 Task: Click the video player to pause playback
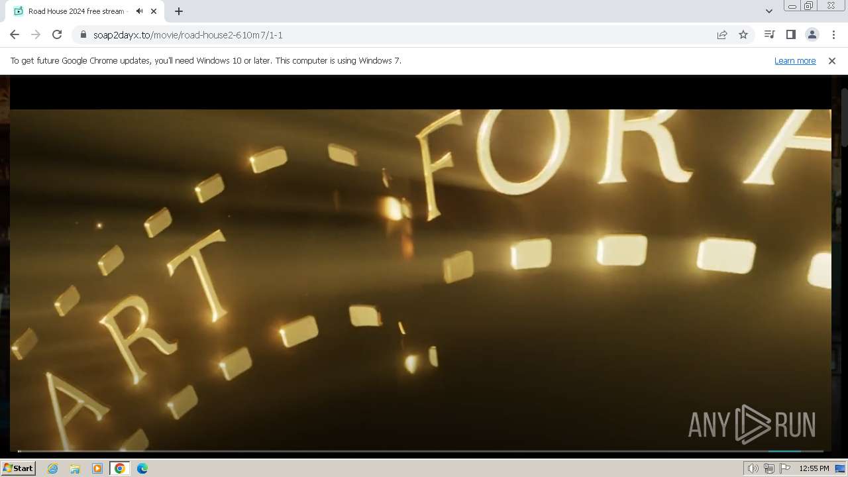420,265
